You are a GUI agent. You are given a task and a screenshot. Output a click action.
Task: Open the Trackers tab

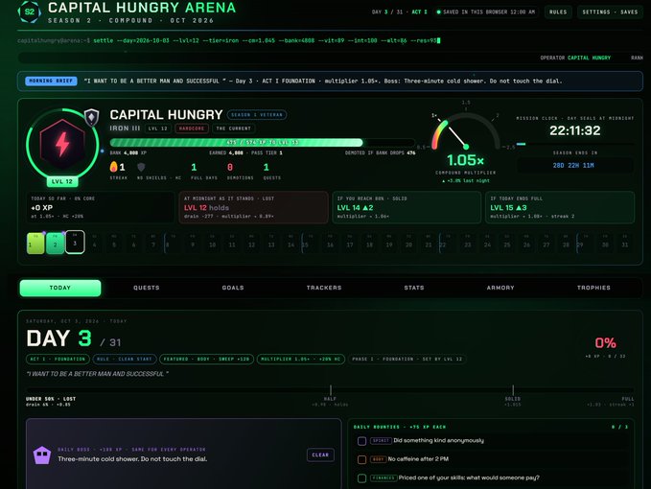coord(324,288)
